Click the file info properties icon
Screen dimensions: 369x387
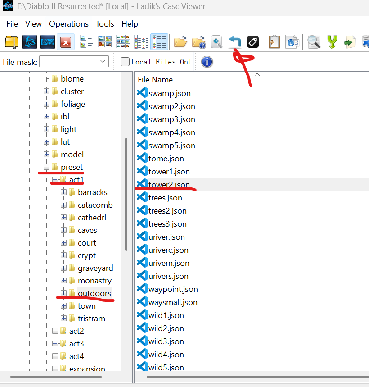[x=292, y=42]
